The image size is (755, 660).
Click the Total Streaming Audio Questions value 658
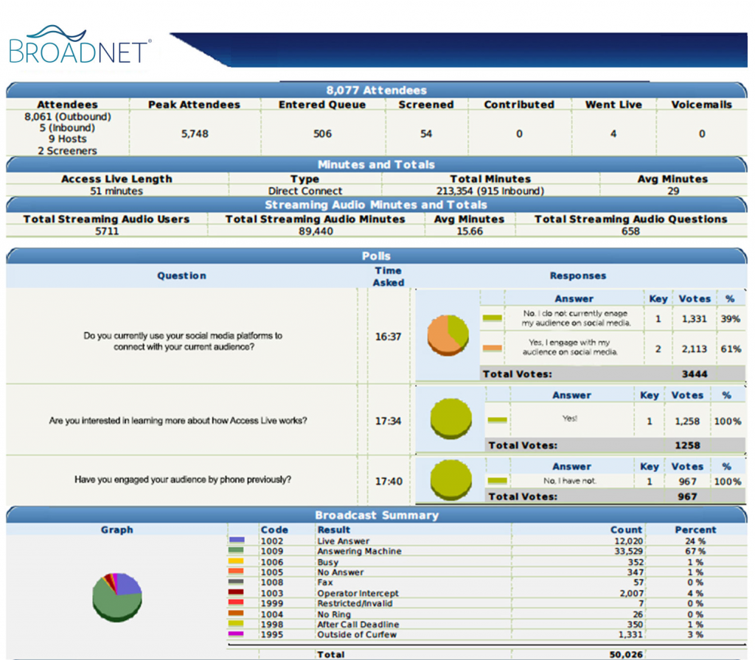630,231
